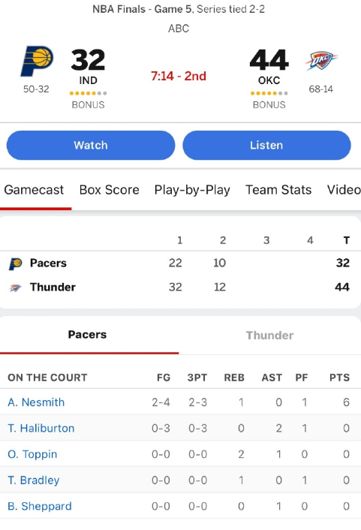The image size is (361, 530).
Task: Select the Gamecast tab
Action: (x=34, y=190)
